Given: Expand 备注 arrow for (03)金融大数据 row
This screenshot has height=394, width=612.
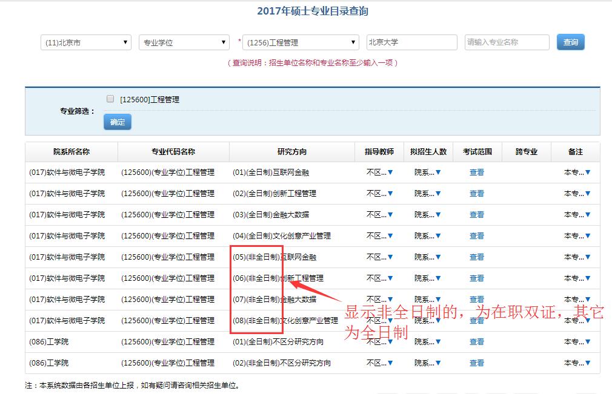Looking at the screenshot, I should 587,215.
